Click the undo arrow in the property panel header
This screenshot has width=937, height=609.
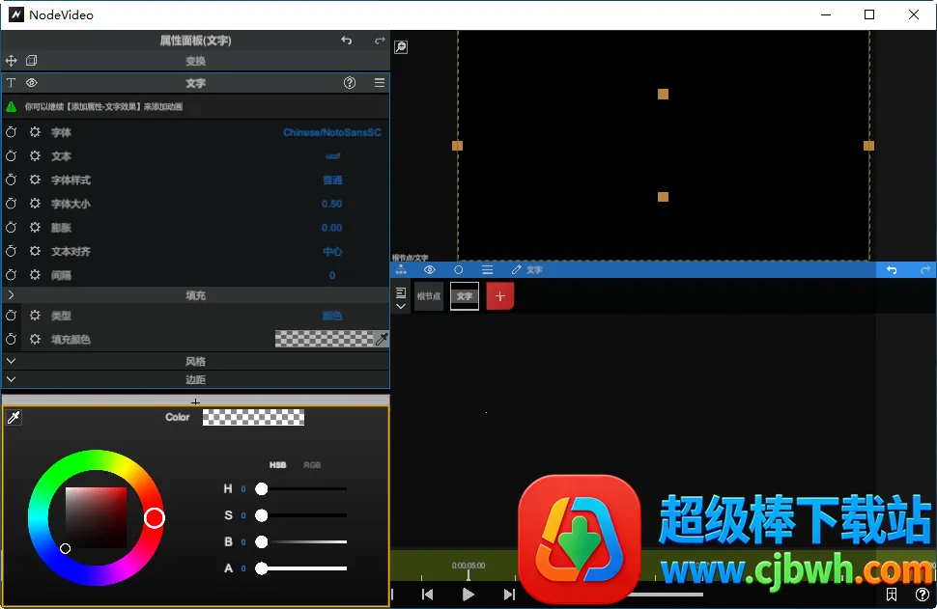347,41
